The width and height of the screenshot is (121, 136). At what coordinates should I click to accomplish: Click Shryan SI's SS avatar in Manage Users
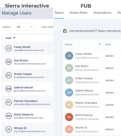click(x=9, y=129)
